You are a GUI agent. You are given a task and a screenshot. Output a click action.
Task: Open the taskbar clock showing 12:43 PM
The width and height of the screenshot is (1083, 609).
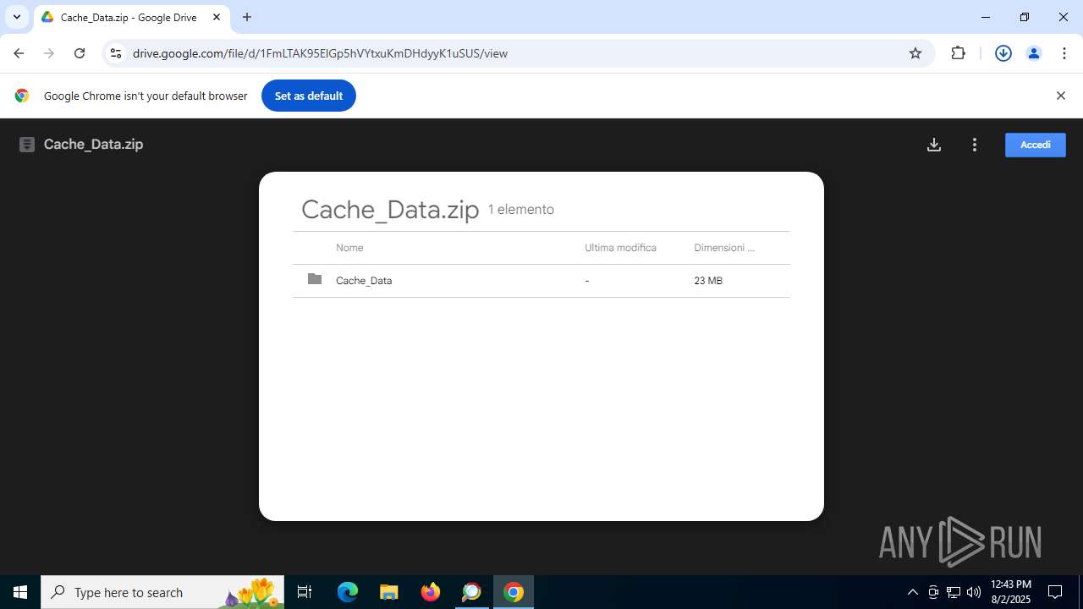point(1011,592)
